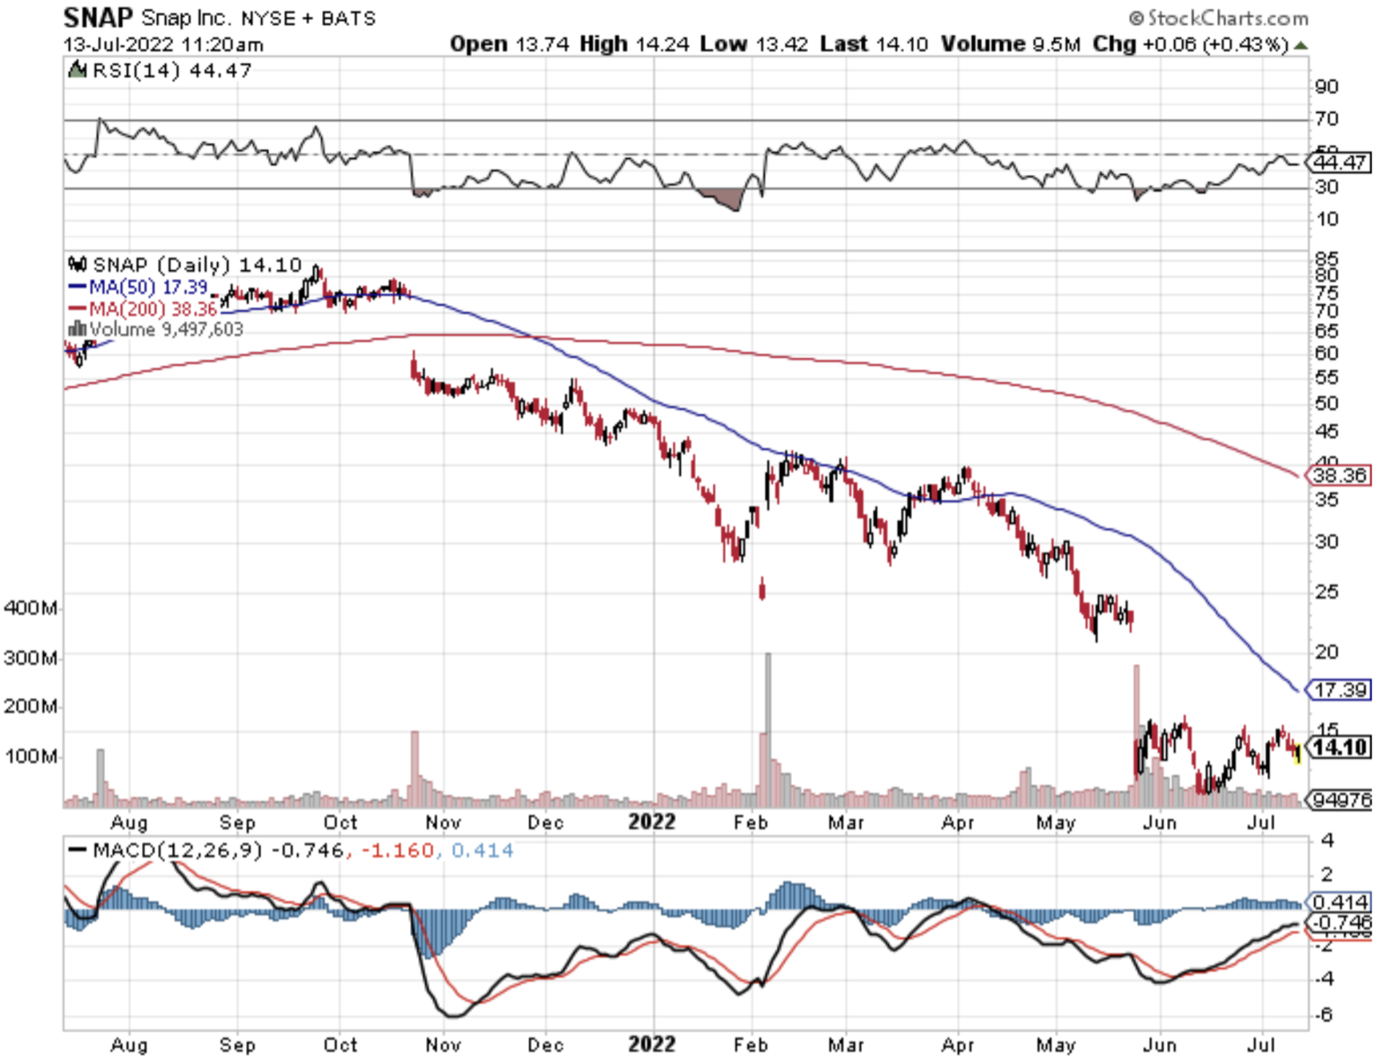Click the 'Jul' label on the bottom date axis

tap(1263, 1046)
